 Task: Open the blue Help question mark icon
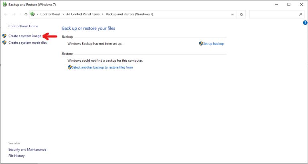305,22
